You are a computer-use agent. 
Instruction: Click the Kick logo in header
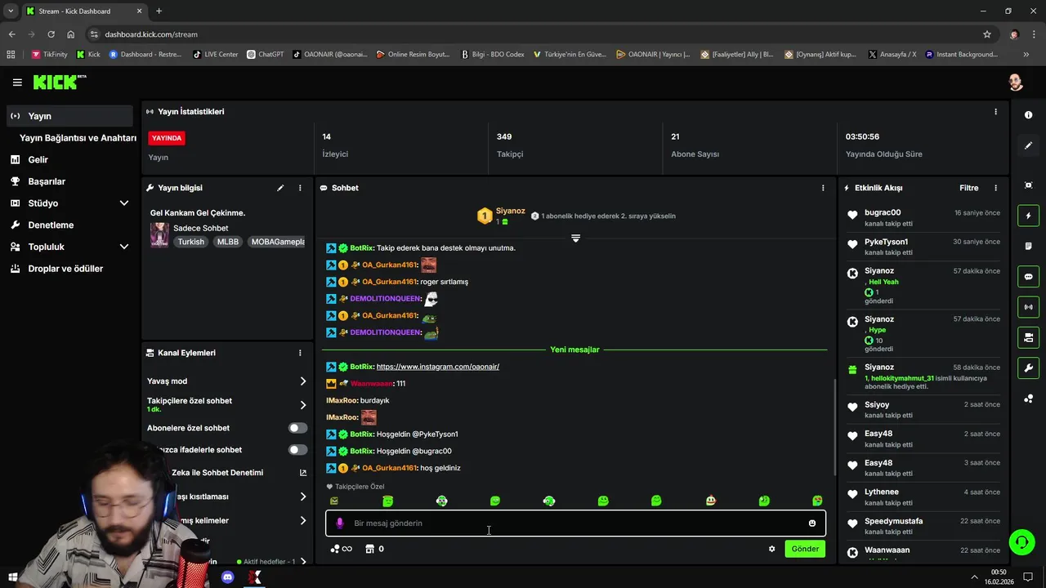click(x=59, y=82)
